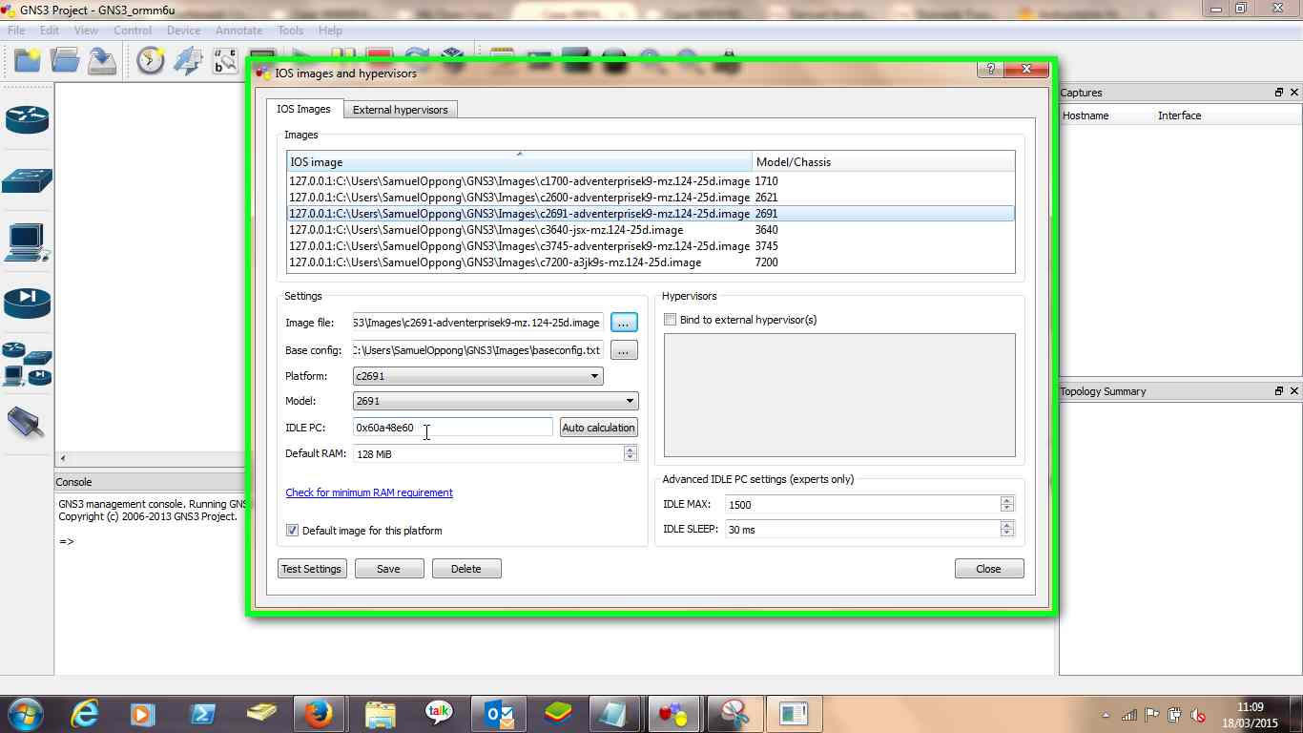Select the c3745-adventerprisek9 image row
This screenshot has width=1303, height=733.
point(651,246)
